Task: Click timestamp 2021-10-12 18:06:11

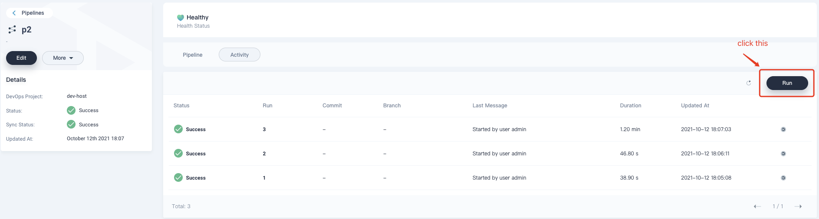Action: pos(705,154)
